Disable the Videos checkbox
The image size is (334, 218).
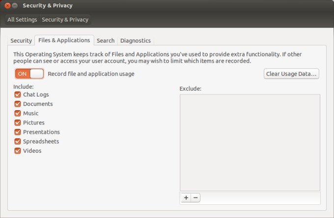[x=18, y=150]
